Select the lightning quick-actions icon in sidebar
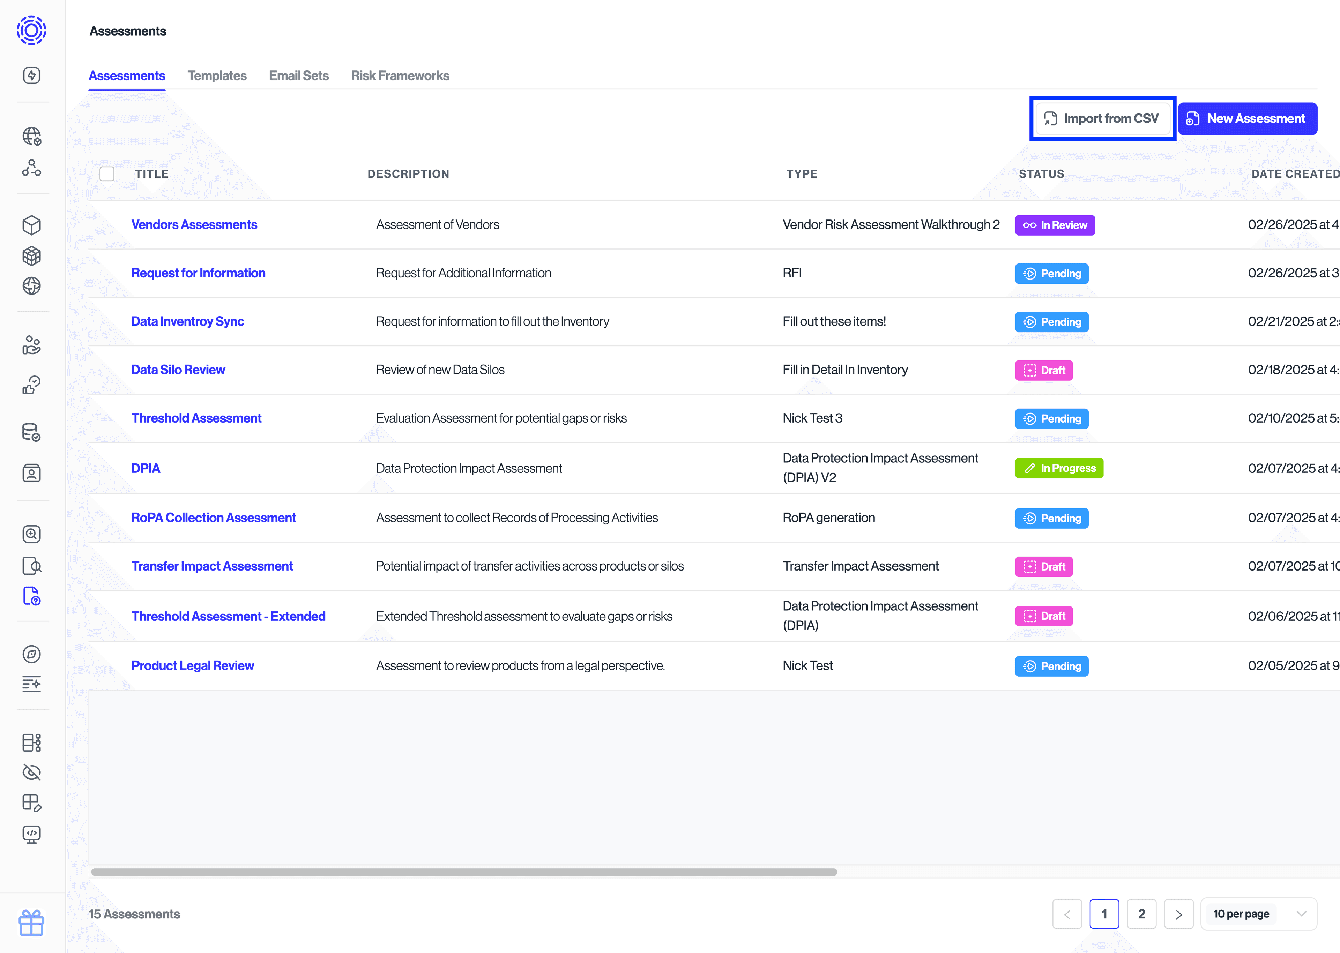Viewport: 1340px width, 953px height. coord(32,75)
